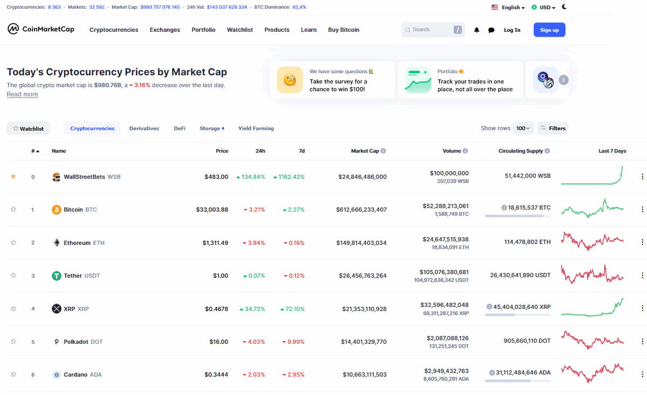Click the Tether coin icon
647x395 pixels.
coord(56,276)
